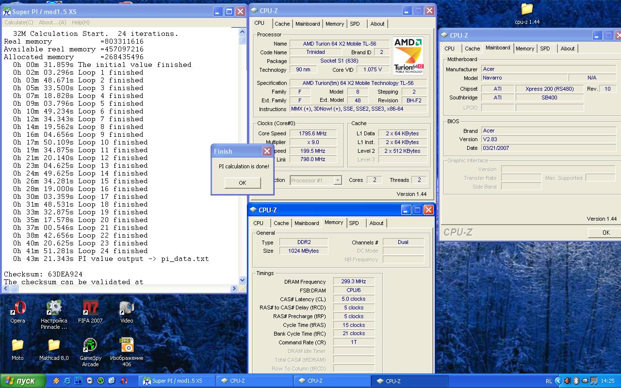Click the RL language indicator
Image resolution: width=621 pixels, height=388 pixels.
click(x=549, y=381)
